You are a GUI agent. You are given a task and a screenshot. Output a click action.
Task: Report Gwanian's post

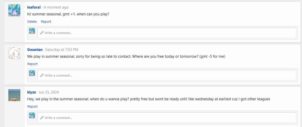(x=32, y=64)
